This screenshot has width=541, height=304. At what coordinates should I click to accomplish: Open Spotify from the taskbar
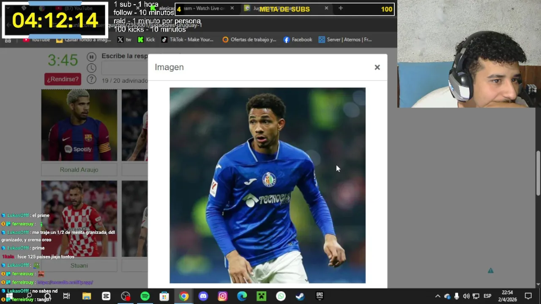[x=145, y=296]
